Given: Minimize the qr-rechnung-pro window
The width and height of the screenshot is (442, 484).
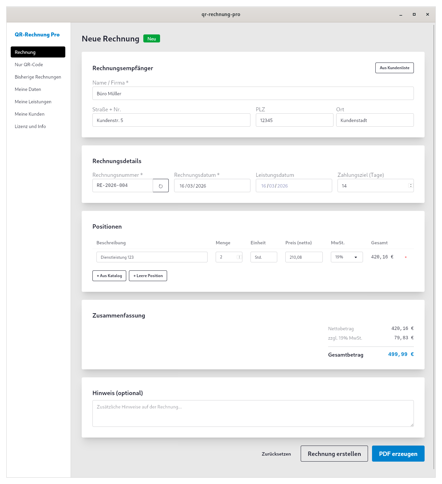Looking at the screenshot, I should (401, 14).
